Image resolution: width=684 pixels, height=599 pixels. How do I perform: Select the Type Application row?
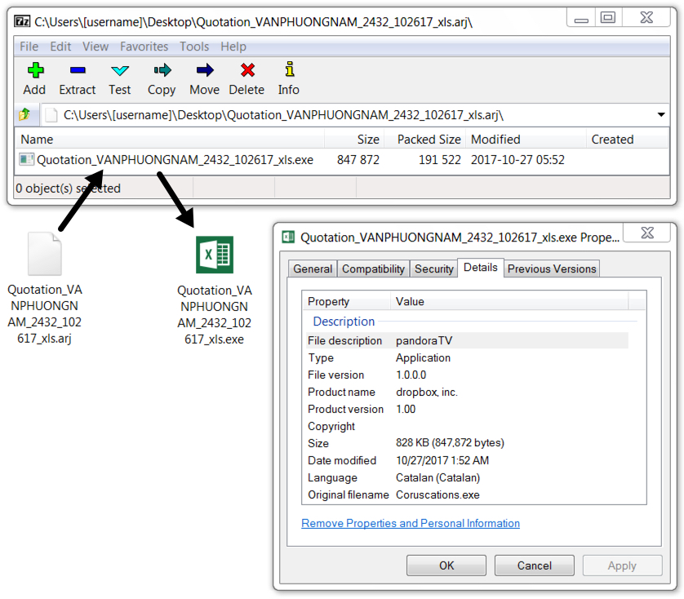467,357
